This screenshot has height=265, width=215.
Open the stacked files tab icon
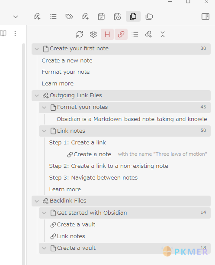(x=149, y=16)
